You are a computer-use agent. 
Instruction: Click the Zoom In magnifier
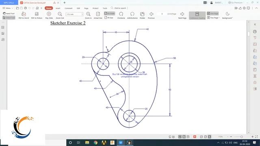(88, 15)
